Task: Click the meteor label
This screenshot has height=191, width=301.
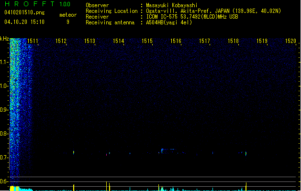Action: pyautogui.click(x=68, y=15)
